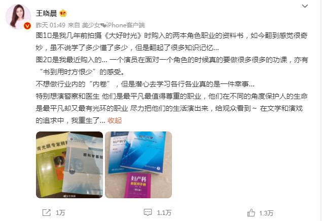Open 王晓晨 username profile link
This screenshot has height=221, width=322.
pyautogui.click(x=47, y=13)
